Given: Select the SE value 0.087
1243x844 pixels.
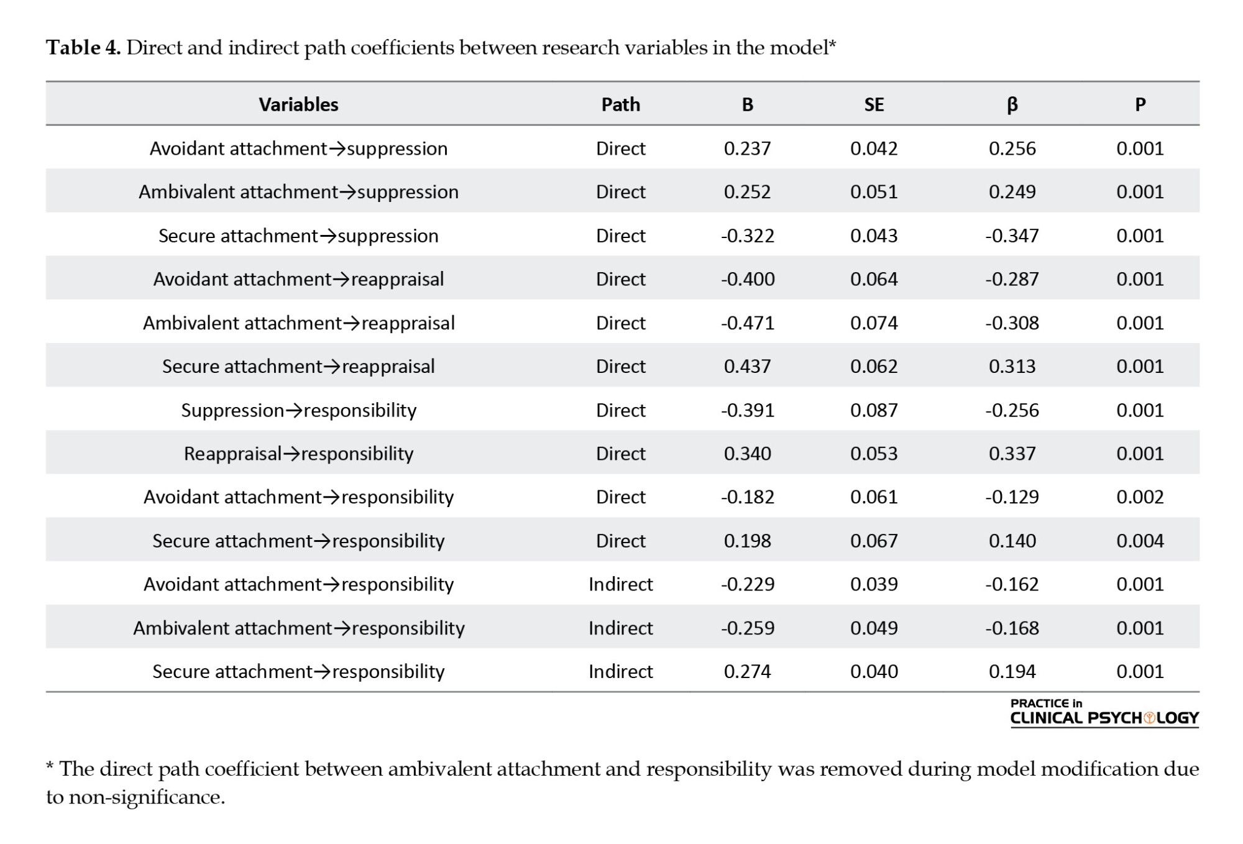Looking at the screenshot, I should click(873, 410).
